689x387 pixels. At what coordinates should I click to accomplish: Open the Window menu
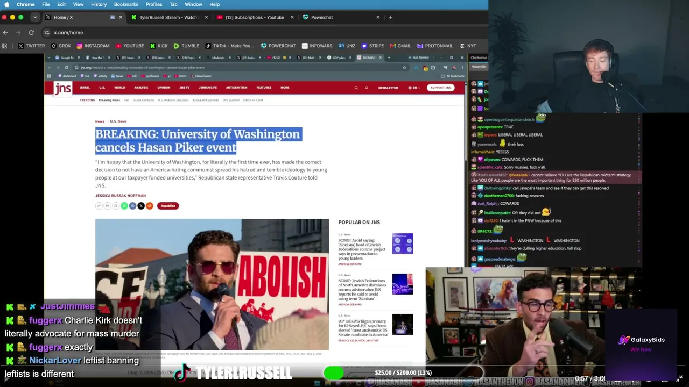tap(193, 4)
